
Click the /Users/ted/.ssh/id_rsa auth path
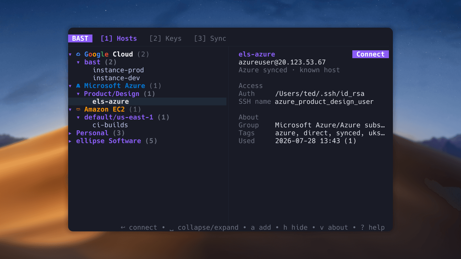(x=320, y=94)
